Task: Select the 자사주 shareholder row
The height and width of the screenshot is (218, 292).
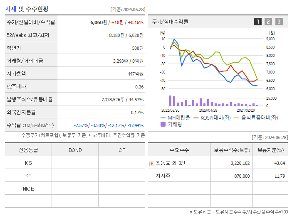Action: (x=218, y=176)
